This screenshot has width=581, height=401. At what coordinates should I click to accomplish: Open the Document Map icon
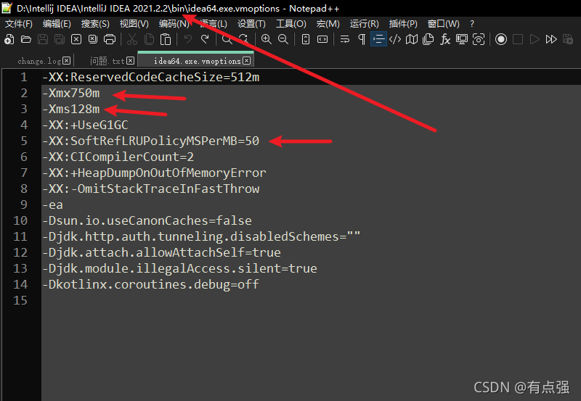click(412, 39)
